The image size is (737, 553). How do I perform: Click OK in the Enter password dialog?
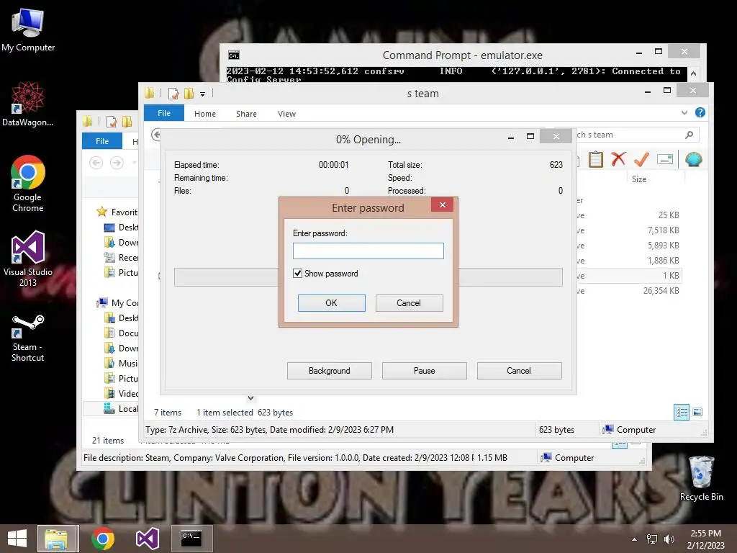(x=331, y=303)
